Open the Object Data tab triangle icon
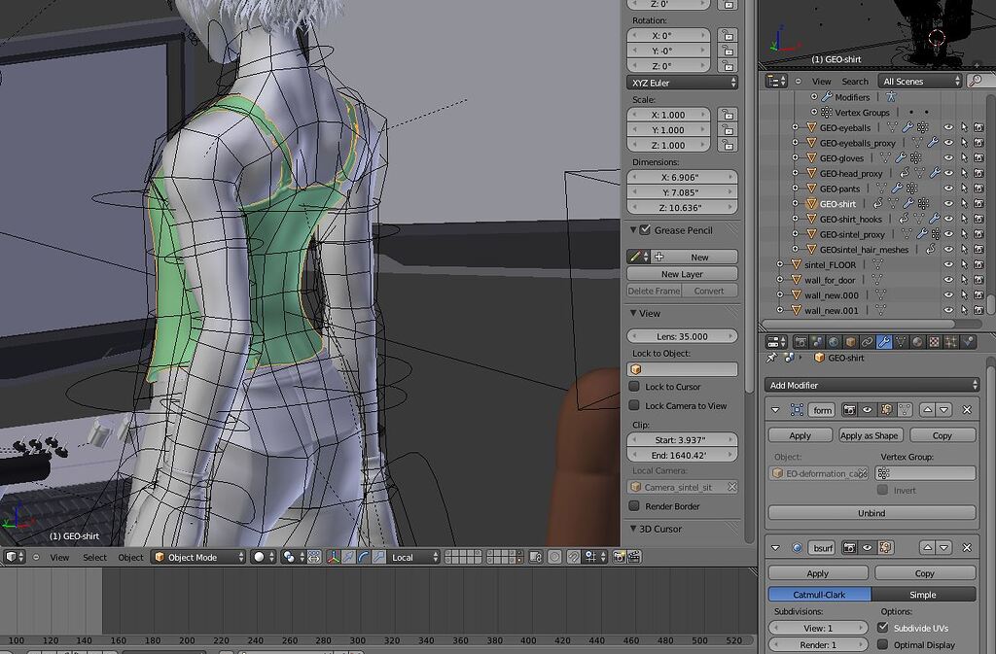 pyautogui.click(x=901, y=342)
